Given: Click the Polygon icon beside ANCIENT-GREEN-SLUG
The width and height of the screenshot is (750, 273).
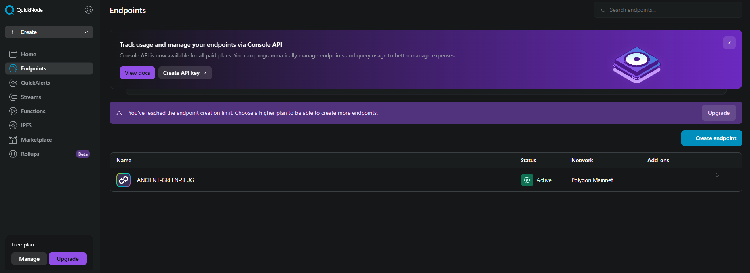Looking at the screenshot, I should click(x=124, y=180).
